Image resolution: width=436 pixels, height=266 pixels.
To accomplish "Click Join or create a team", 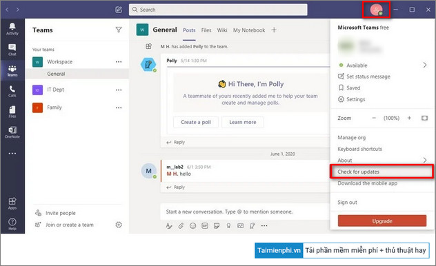I will tap(64, 225).
